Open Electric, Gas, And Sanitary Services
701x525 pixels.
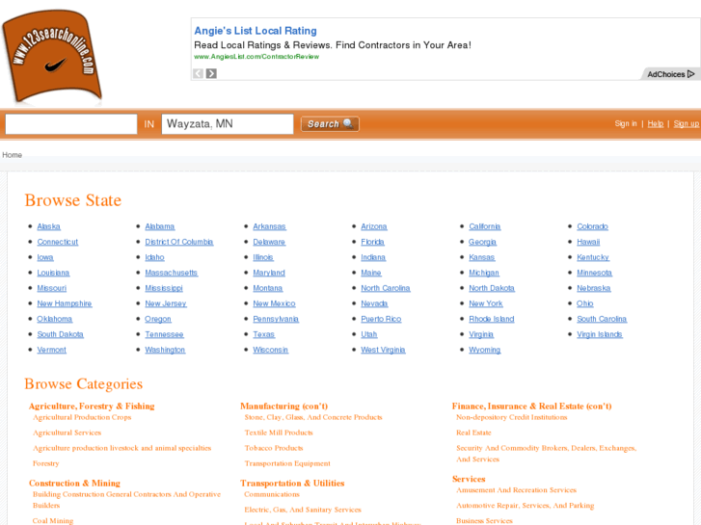coord(303,510)
